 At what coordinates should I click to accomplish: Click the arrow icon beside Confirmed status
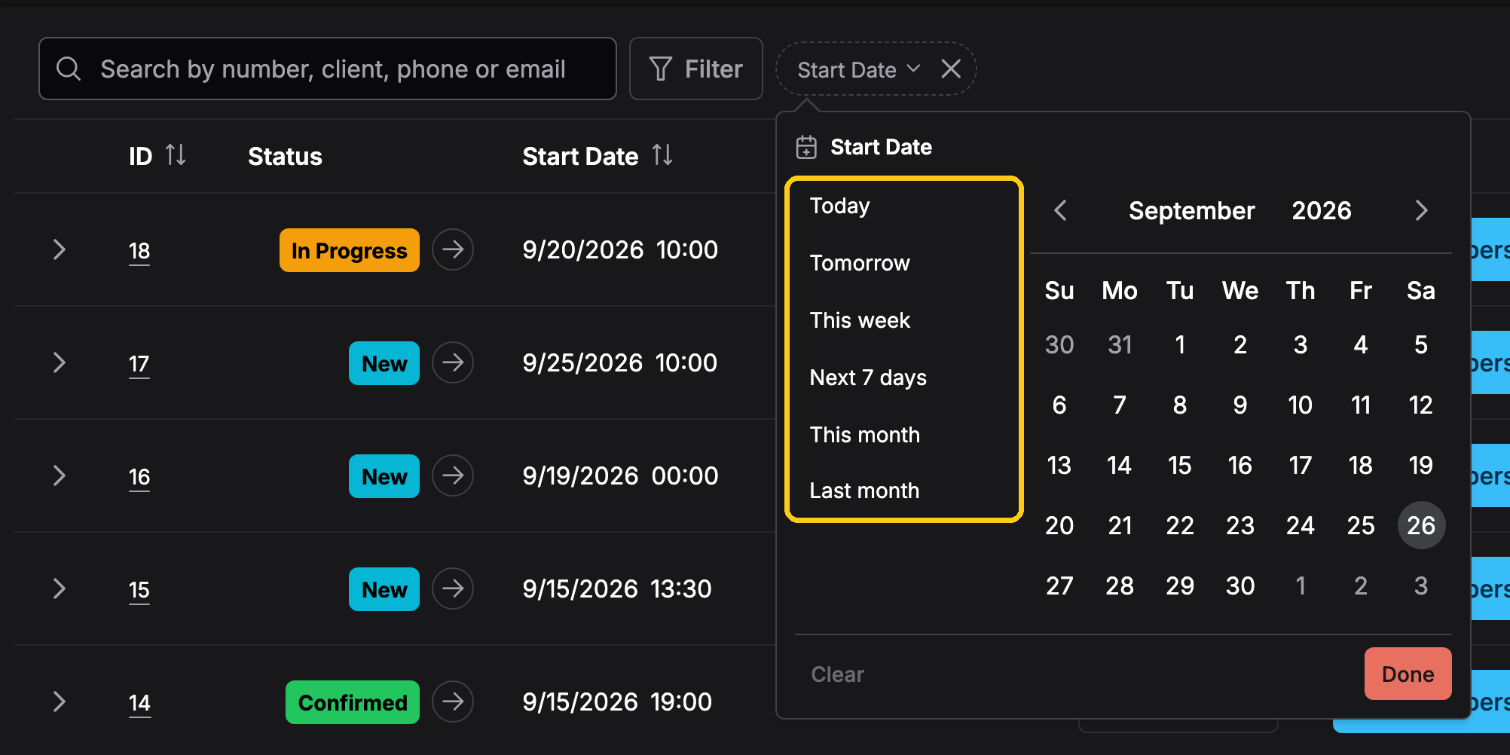tap(452, 702)
